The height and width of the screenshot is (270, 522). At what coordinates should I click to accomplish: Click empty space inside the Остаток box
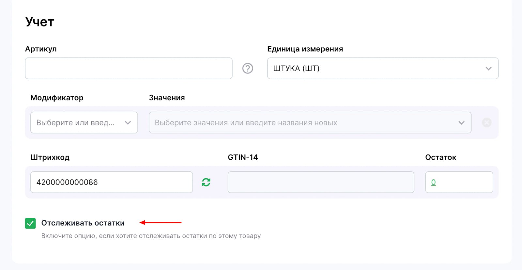(x=467, y=182)
